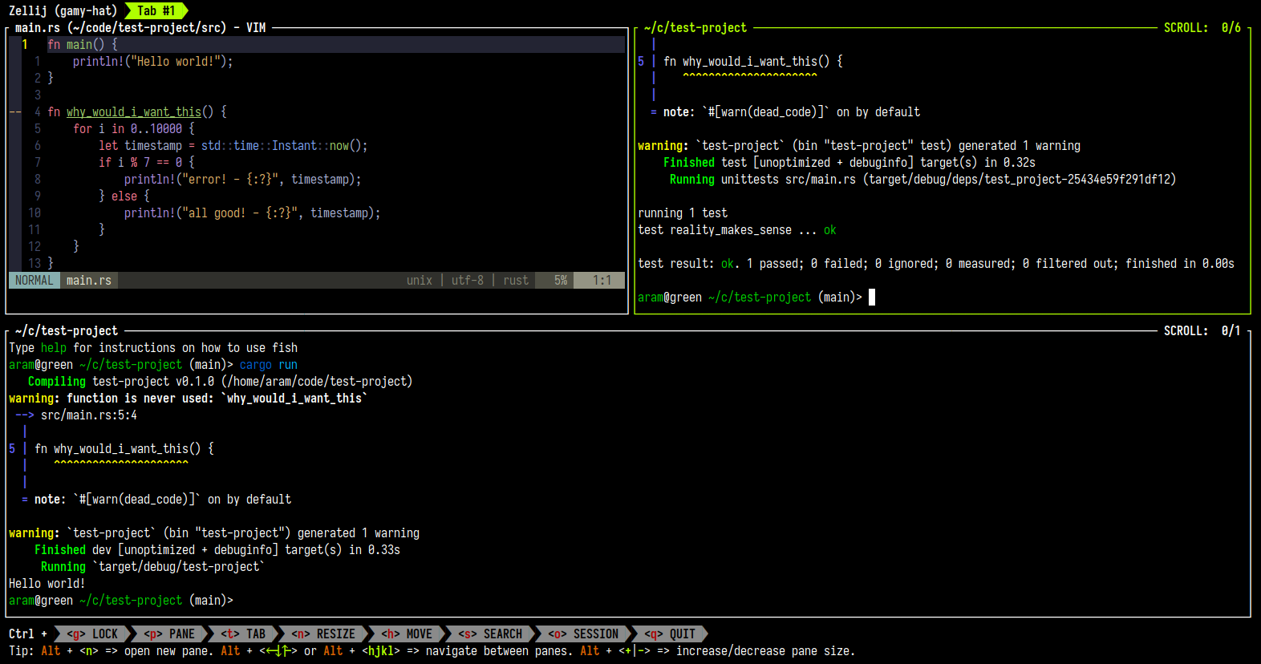The height and width of the screenshot is (664, 1261).
Task: Click the 'for i in 0..10000' line
Action: click(x=133, y=128)
